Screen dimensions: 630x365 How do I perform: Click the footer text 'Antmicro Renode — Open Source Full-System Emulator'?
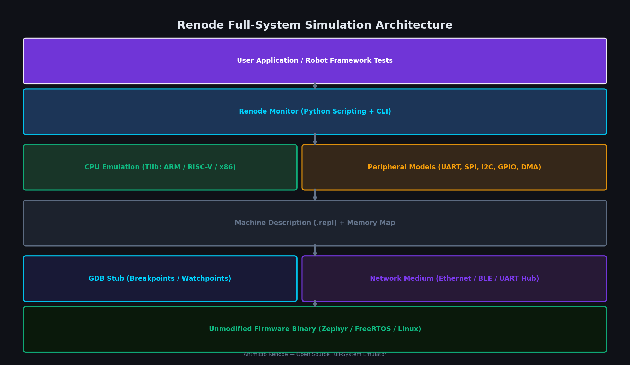[315, 354]
